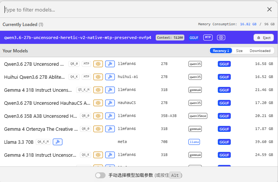Click the hammer icon on Huihui Qwen3.6 27B row
This screenshot has width=278, height=182.
110,77
